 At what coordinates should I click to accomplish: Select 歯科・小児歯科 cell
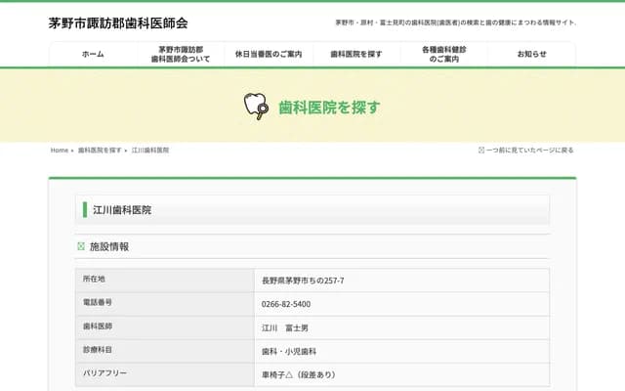point(289,352)
